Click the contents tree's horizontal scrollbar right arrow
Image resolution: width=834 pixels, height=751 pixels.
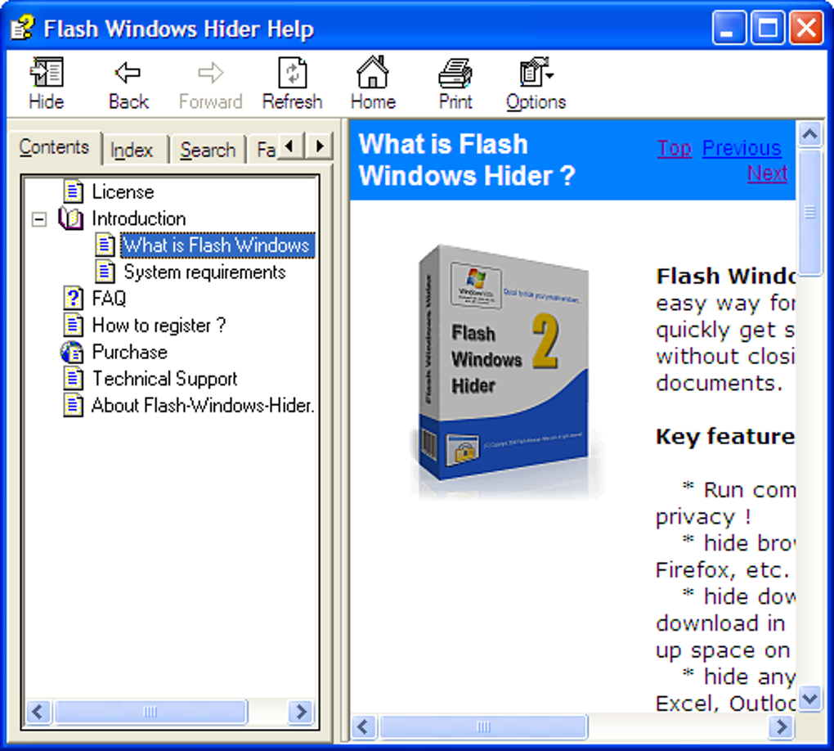pyautogui.click(x=301, y=712)
